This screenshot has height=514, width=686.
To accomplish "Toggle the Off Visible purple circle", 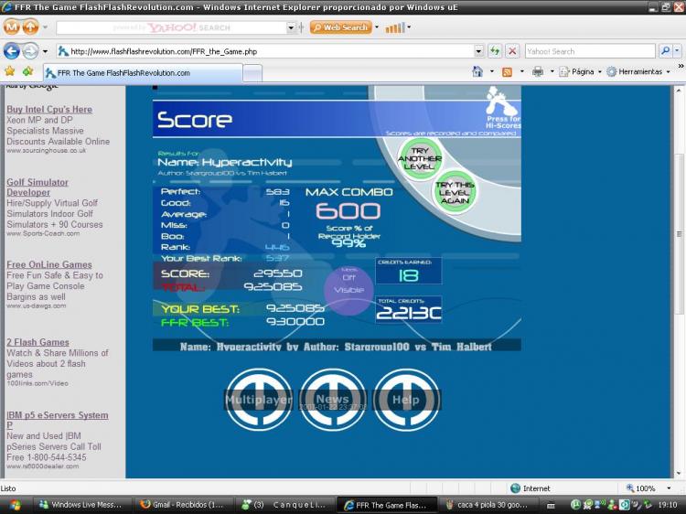I will click(348, 290).
